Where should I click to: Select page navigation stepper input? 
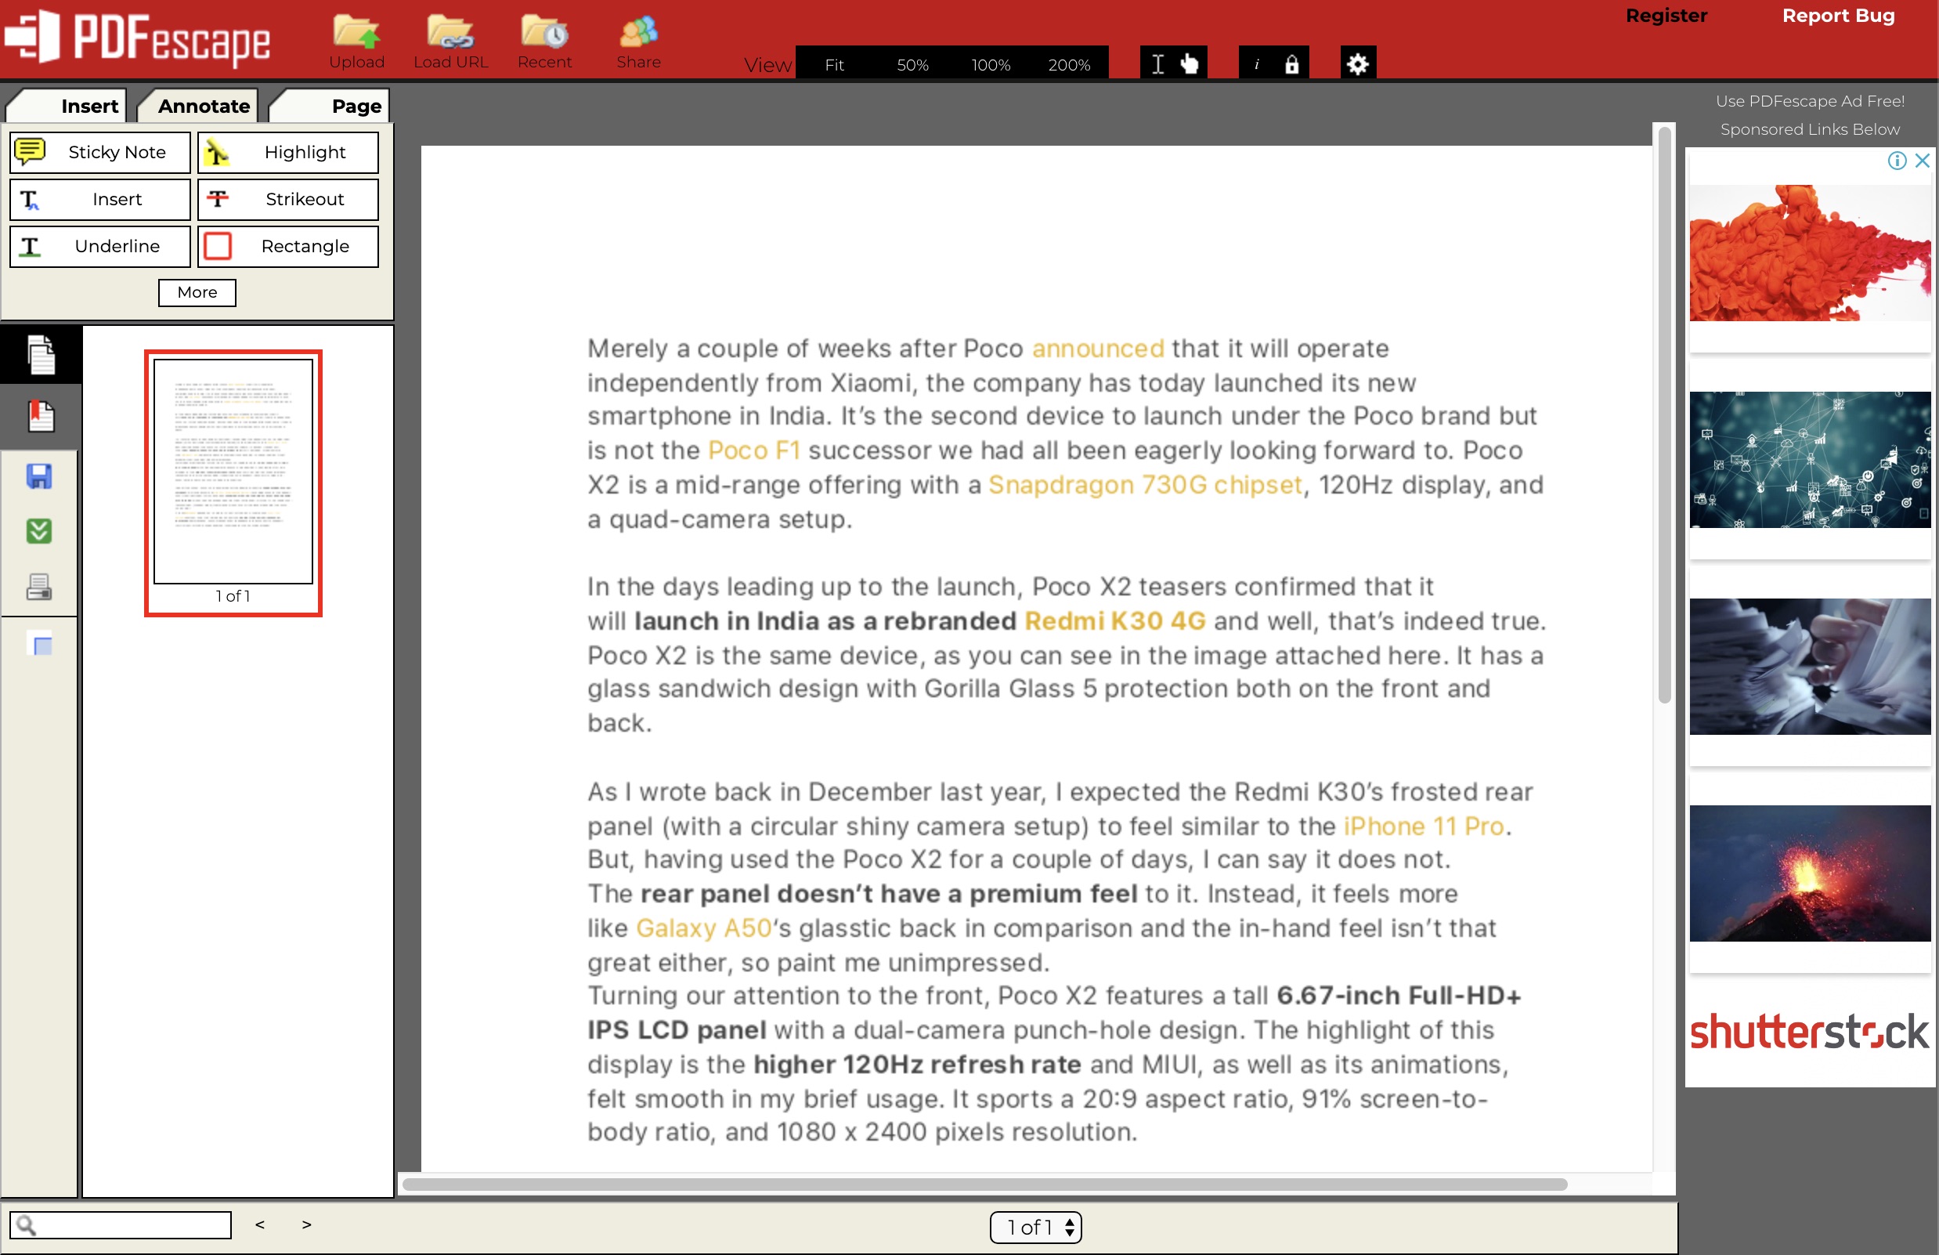pyautogui.click(x=1034, y=1225)
